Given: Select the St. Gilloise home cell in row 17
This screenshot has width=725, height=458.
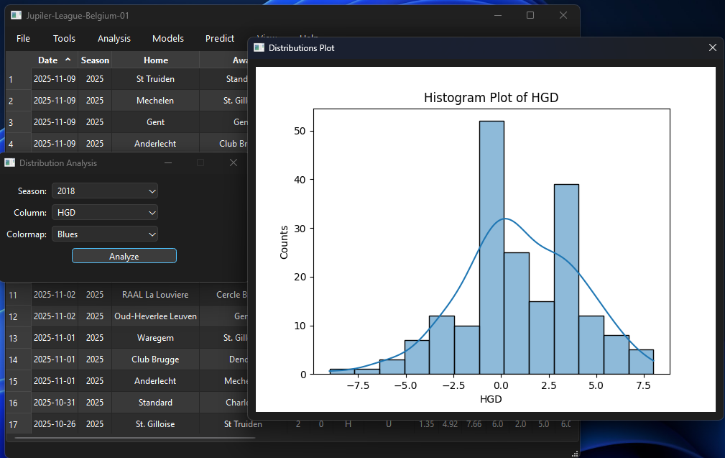Looking at the screenshot, I should [155, 424].
